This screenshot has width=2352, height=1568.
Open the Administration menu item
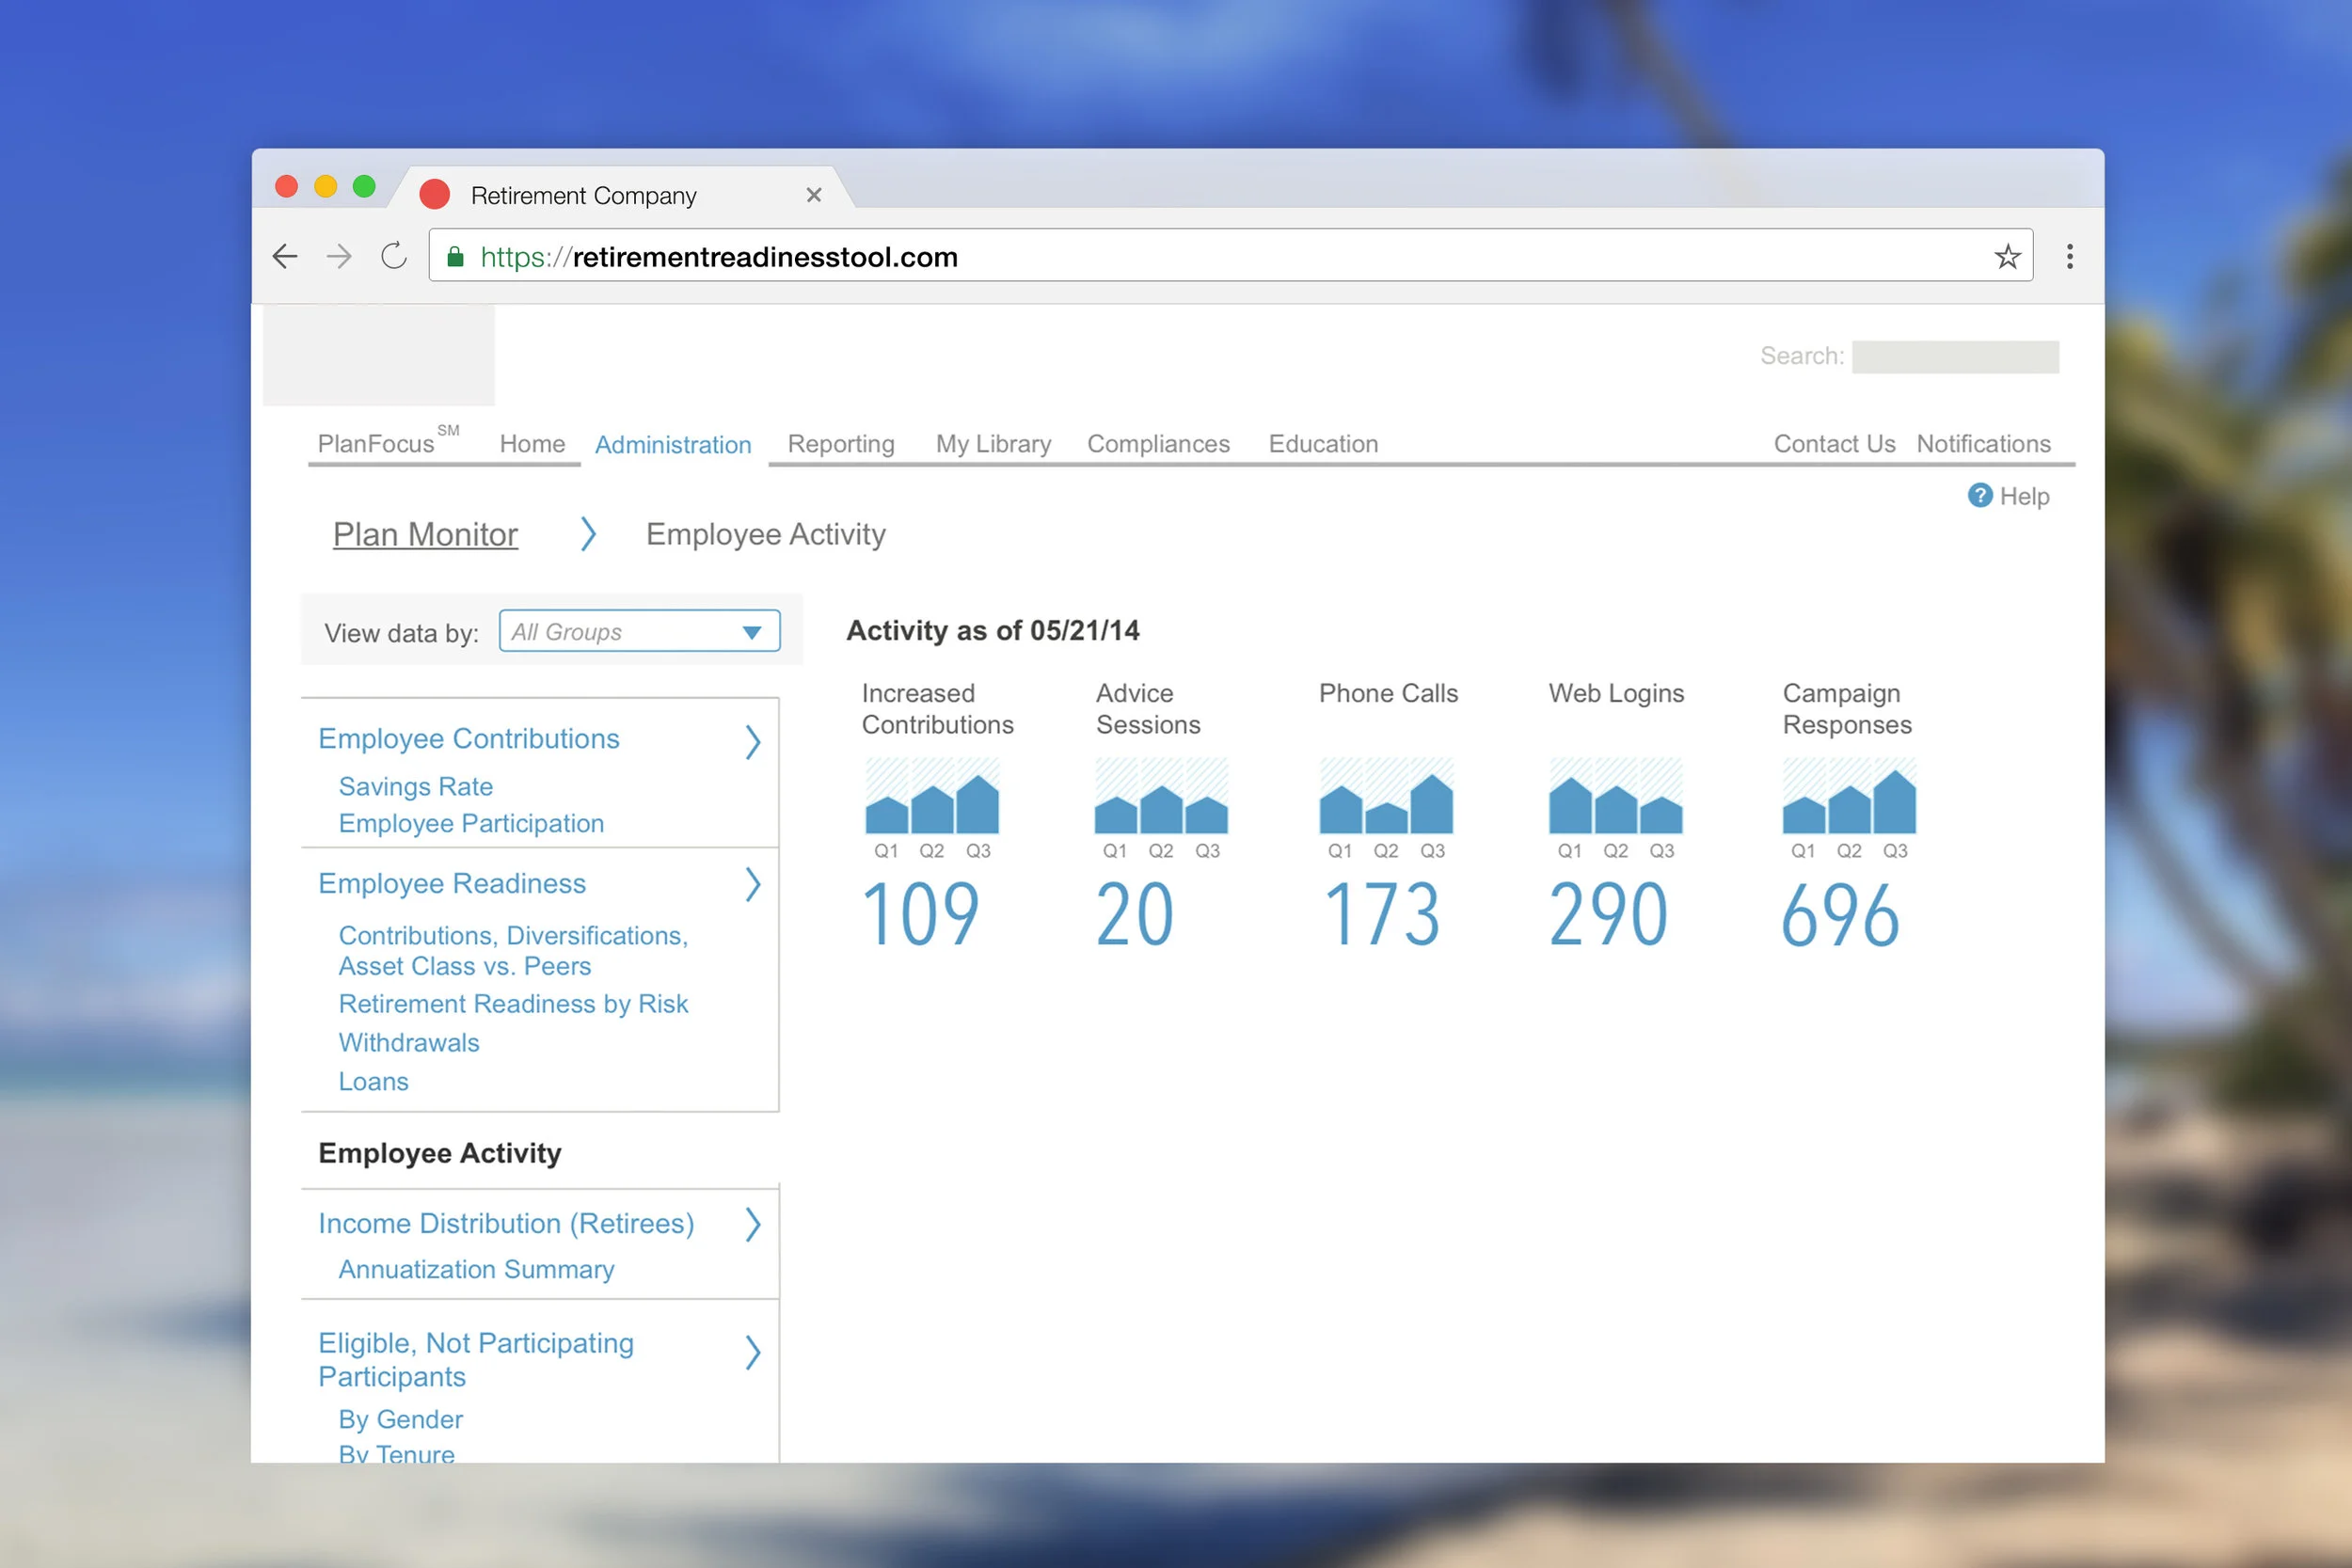(x=673, y=445)
